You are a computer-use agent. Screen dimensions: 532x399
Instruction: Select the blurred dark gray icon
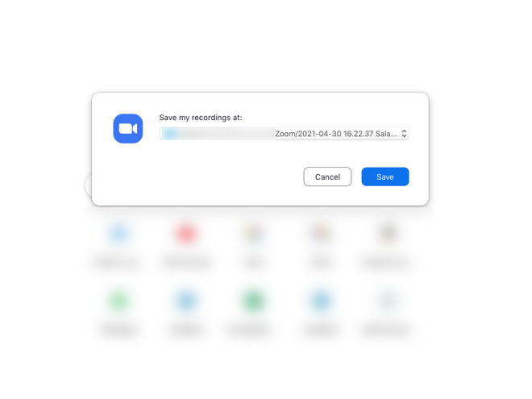pyautogui.click(x=388, y=234)
